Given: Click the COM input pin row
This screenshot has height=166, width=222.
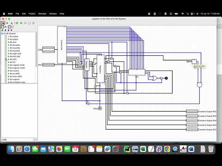Looking at the screenshot, I should click(x=49, y=50).
